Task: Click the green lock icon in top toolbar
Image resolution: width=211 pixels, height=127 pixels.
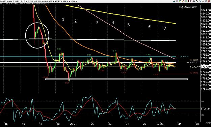Action: click(x=186, y=1)
